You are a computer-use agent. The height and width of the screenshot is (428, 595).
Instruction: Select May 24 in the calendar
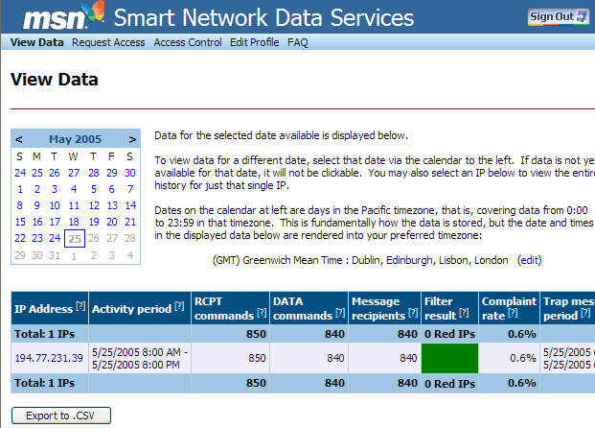click(x=55, y=238)
